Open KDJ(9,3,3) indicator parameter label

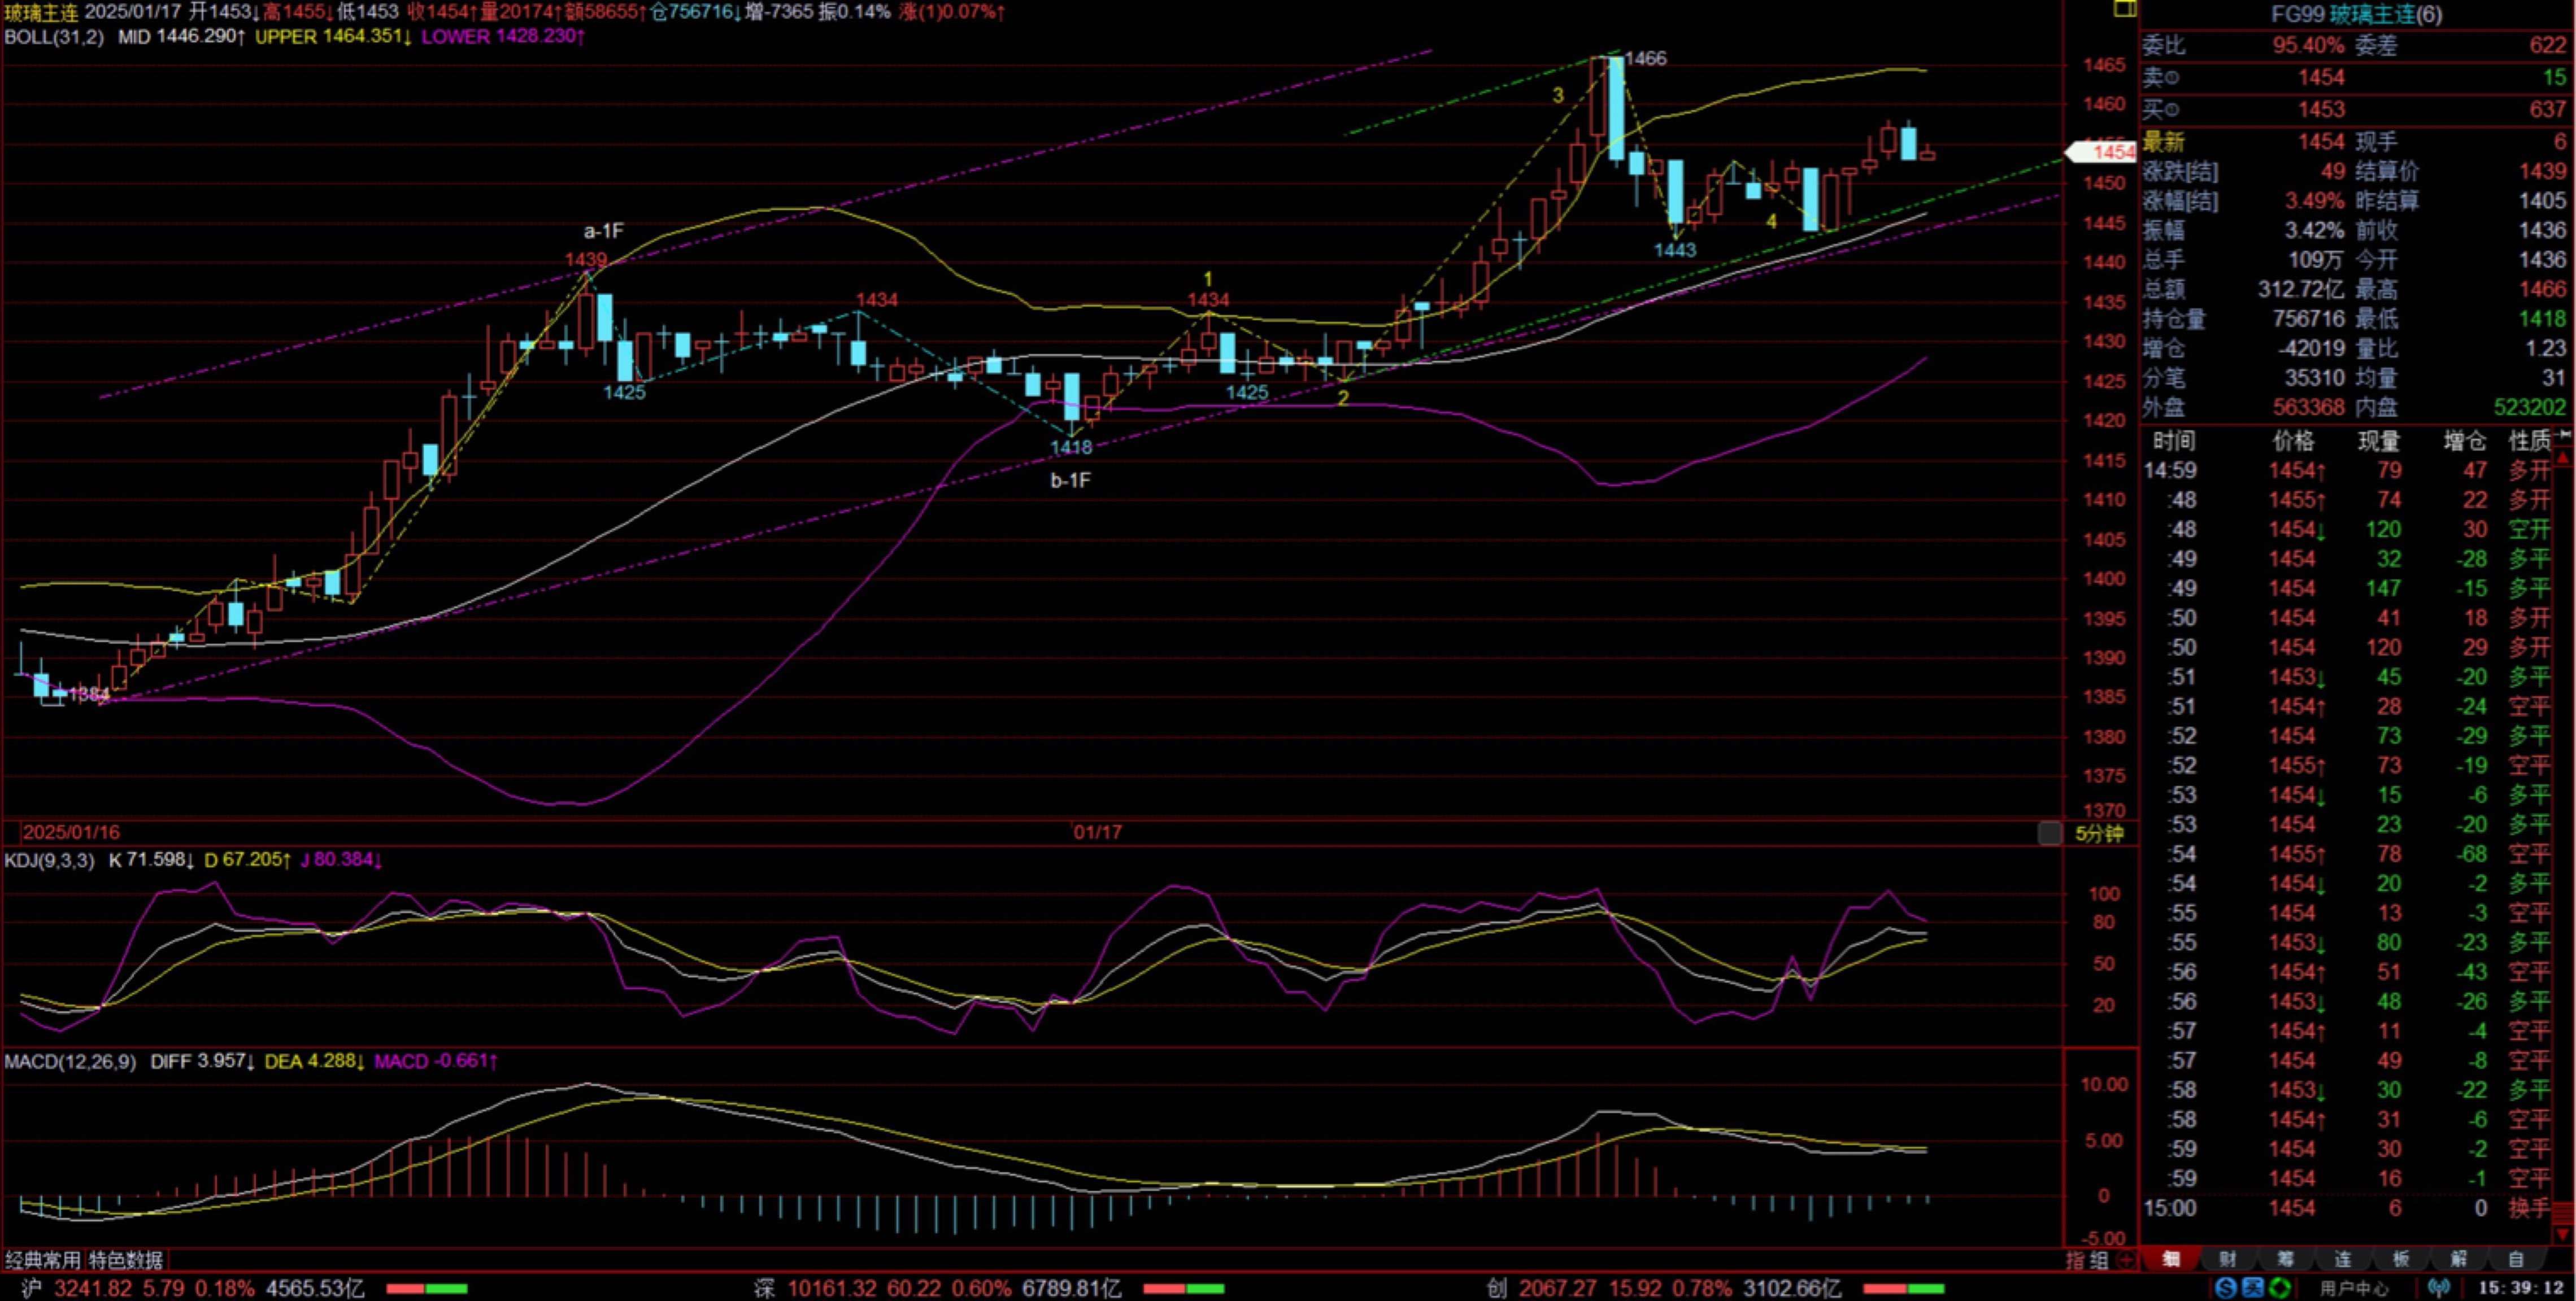[49, 861]
